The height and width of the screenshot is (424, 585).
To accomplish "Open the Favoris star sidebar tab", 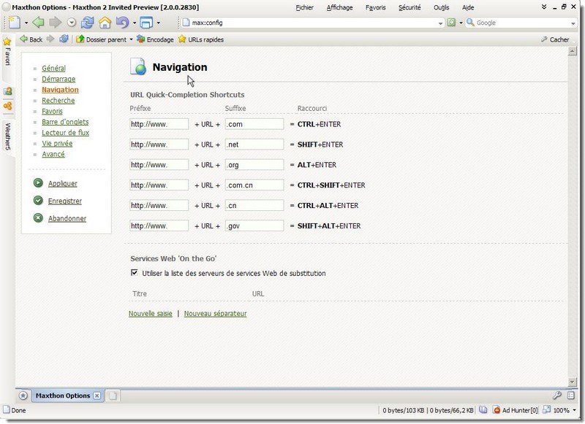I will click(7, 51).
